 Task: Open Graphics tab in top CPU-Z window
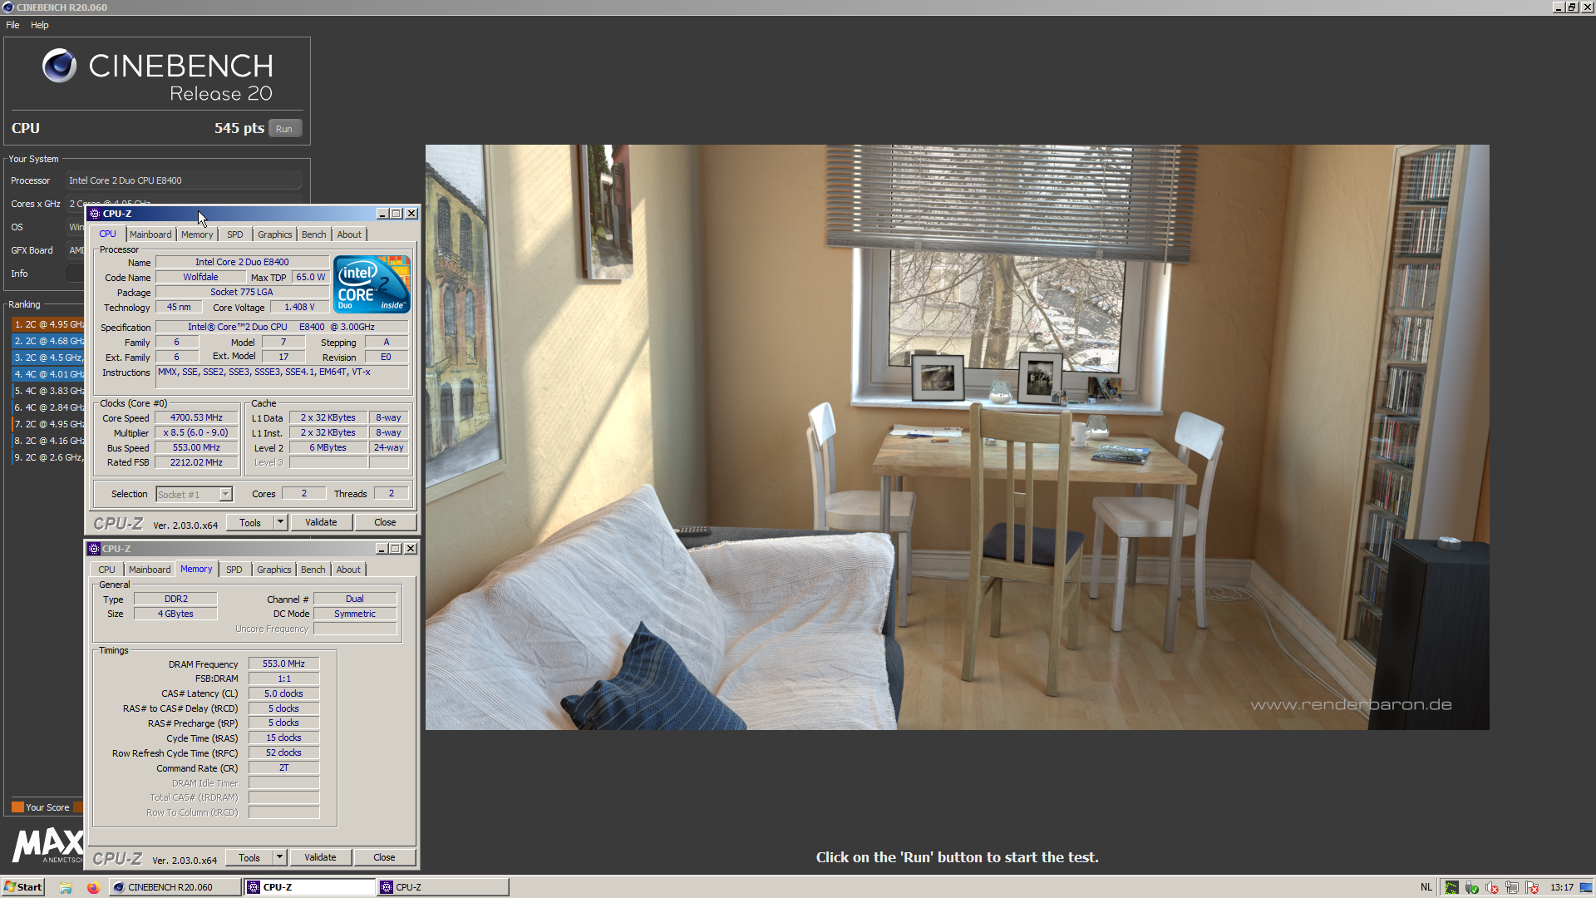point(275,234)
